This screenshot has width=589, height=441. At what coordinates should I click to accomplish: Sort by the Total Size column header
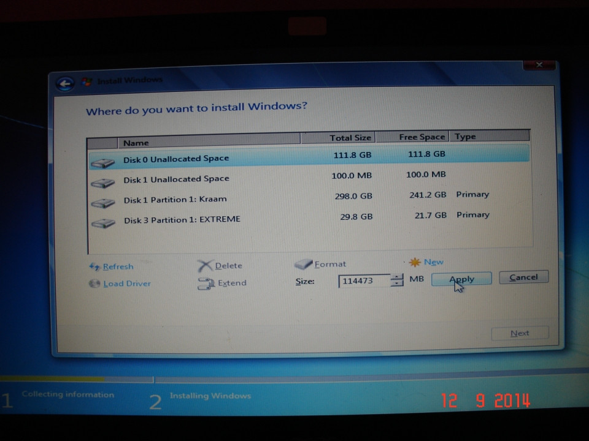click(x=338, y=138)
